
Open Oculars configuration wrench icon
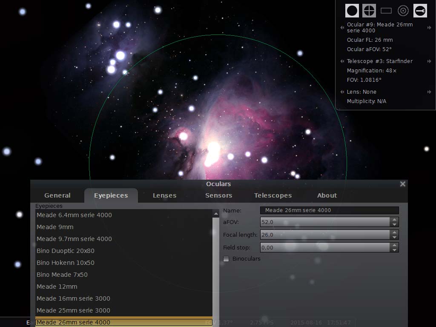pos(420,11)
